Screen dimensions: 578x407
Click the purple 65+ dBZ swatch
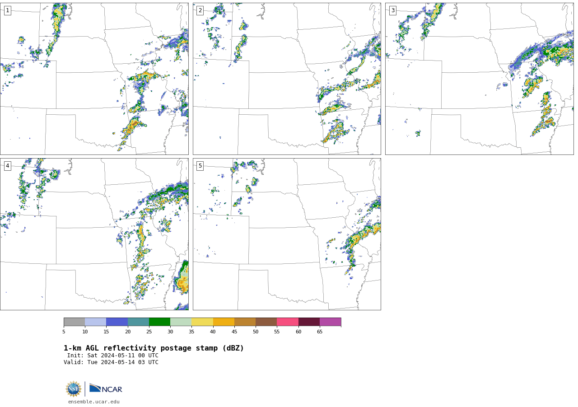point(330,322)
